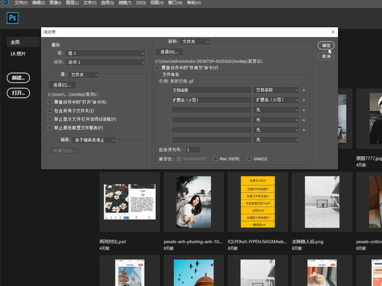
Task: Enable 禁止颜色配置文件警告 checkbox
Action: 50,128
